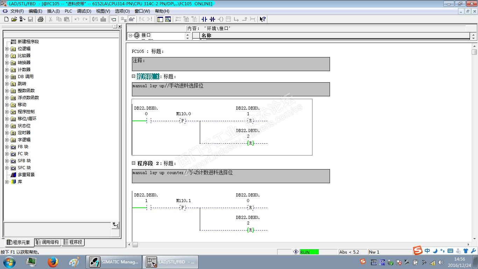Select the M110.1 positive edge element
478x269 pixels.
click(x=182, y=208)
